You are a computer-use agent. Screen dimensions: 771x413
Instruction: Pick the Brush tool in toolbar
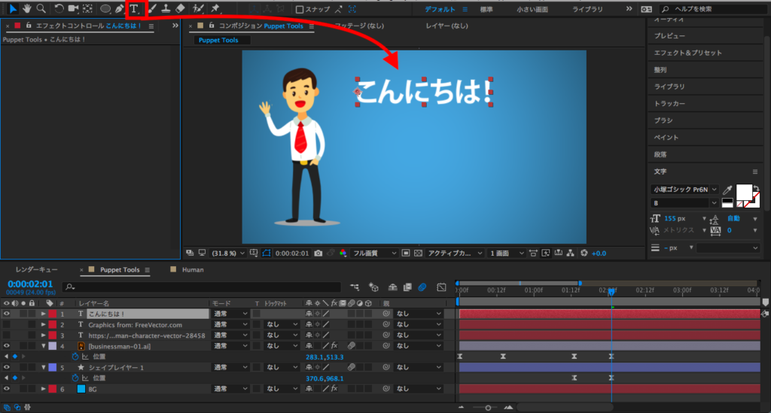pyautogui.click(x=152, y=9)
